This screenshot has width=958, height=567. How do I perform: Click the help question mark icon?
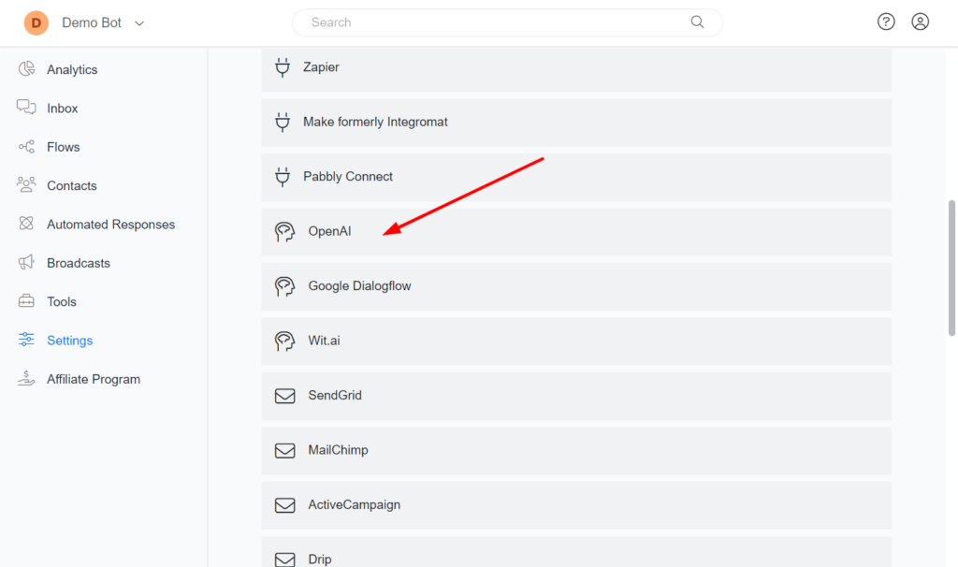[886, 22]
